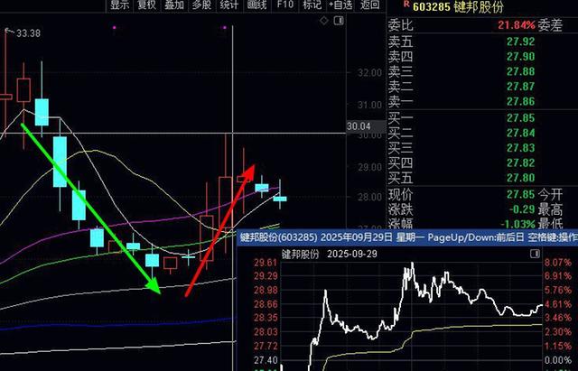Click the 32.00 label on price axis

369,72
